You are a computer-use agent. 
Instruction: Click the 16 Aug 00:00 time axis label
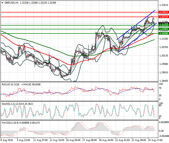(73, 140)
